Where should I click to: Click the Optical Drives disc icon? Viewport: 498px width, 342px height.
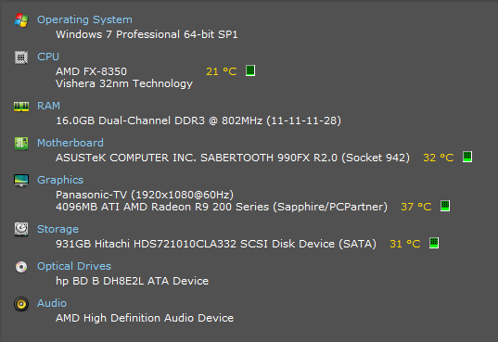point(21,267)
